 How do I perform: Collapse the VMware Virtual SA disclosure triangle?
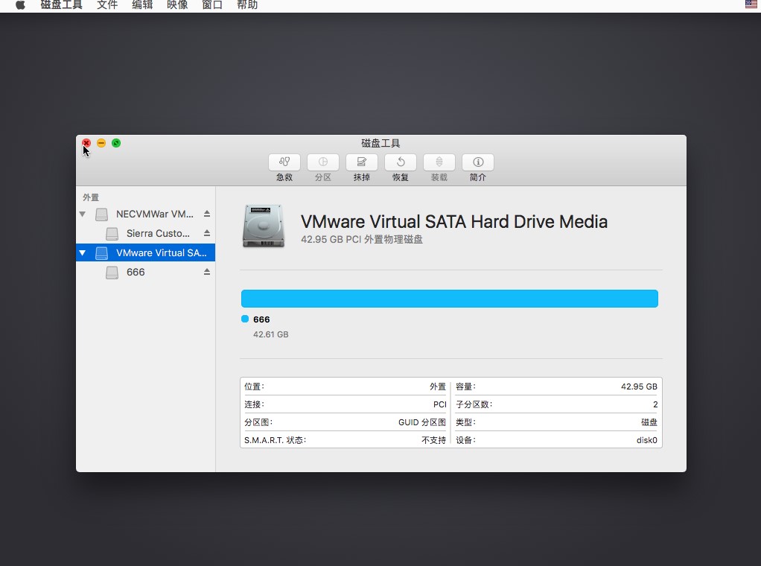click(83, 253)
